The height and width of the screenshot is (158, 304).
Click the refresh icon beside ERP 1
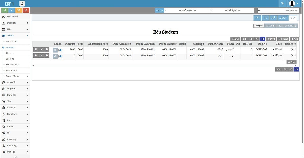click(22, 4)
